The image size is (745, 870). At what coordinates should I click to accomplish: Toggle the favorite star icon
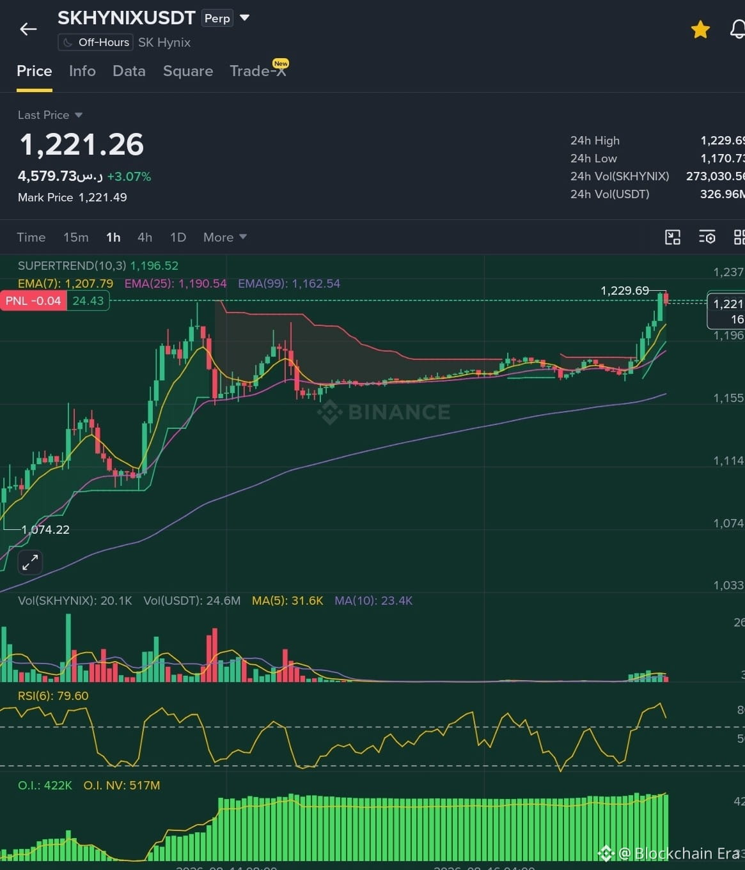point(700,29)
